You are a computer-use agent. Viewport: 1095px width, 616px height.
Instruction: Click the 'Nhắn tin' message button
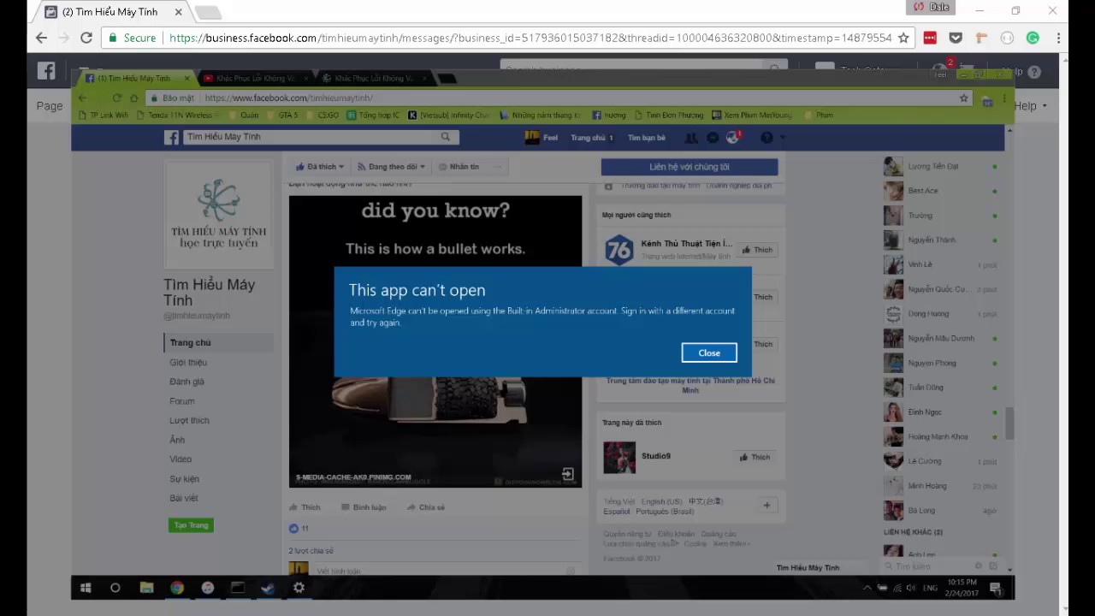coord(459,167)
